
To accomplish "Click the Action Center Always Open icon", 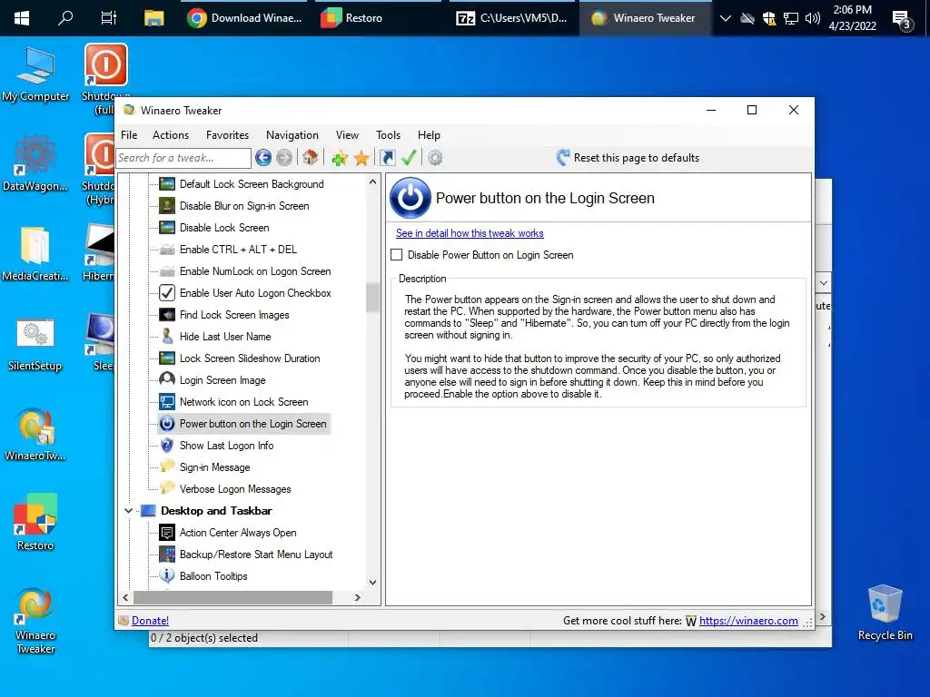I will 167,532.
